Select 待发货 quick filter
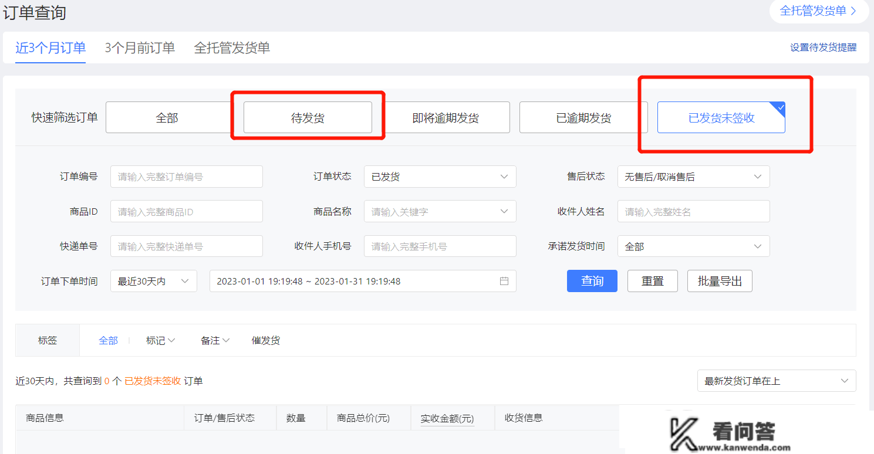This screenshot has height=454, width=874. [308, 118]
